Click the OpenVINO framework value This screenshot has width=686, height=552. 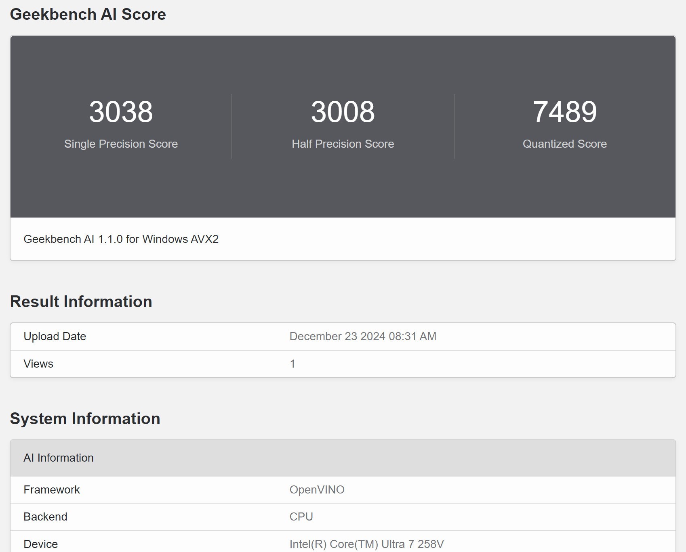317,489
